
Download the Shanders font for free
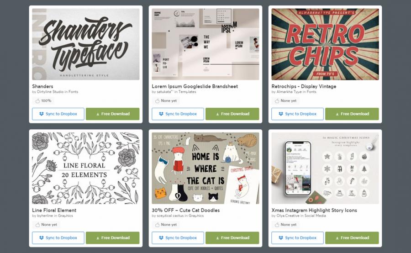(x=113, y=114)
